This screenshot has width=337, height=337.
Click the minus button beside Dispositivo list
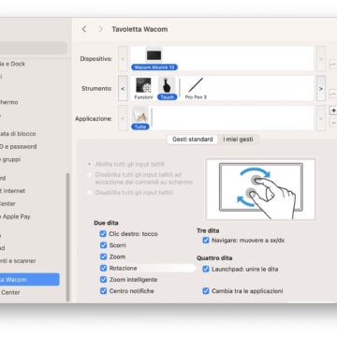point(333,64)
